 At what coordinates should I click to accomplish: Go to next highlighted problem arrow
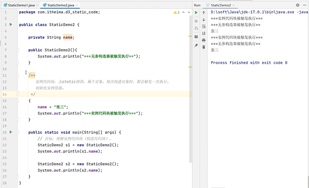(x=189, y=12)
